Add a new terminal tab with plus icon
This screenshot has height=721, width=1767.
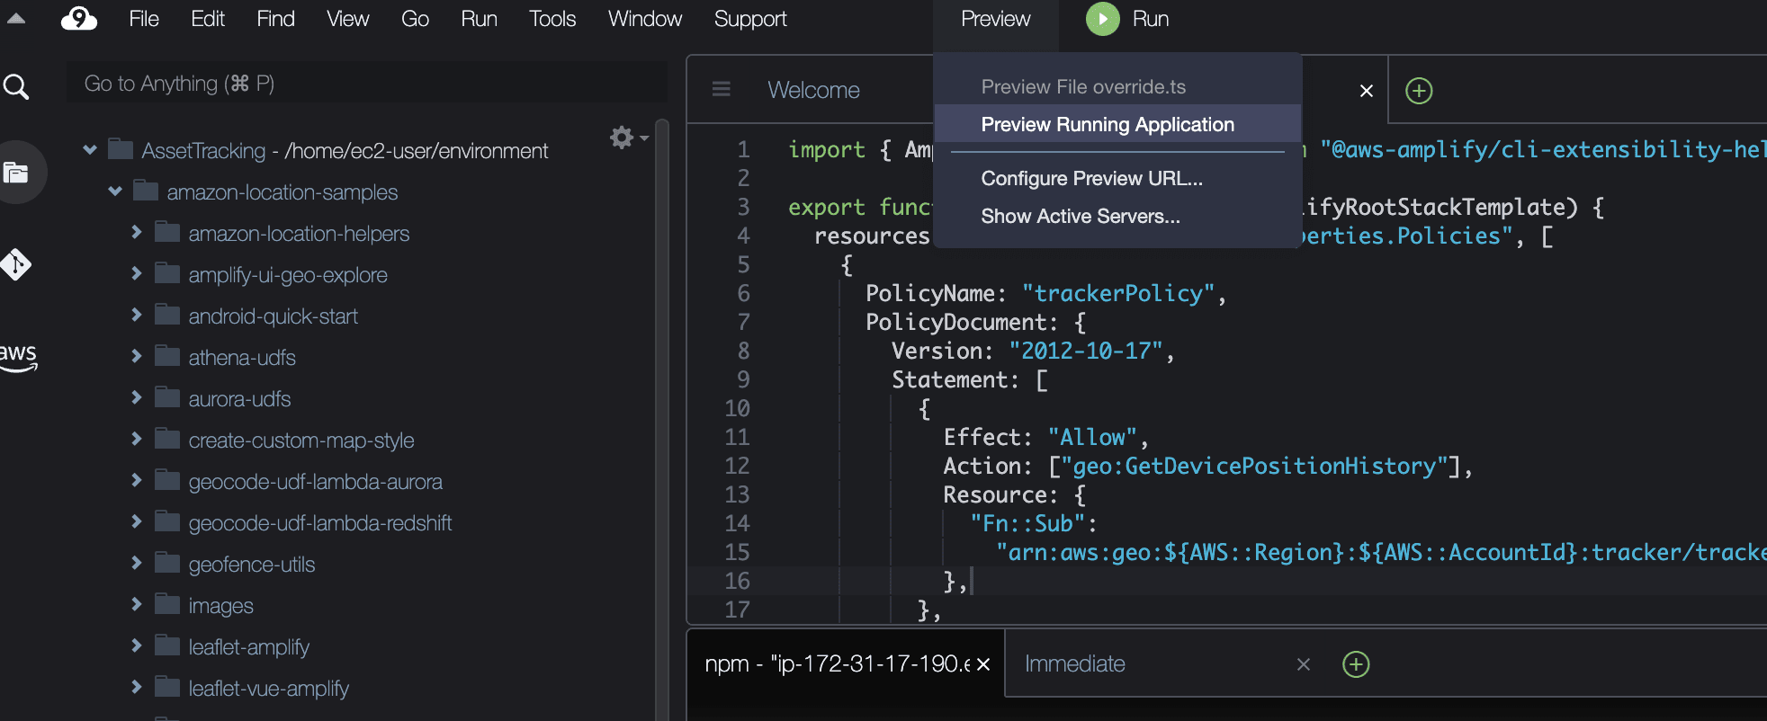coord(1356,664)
